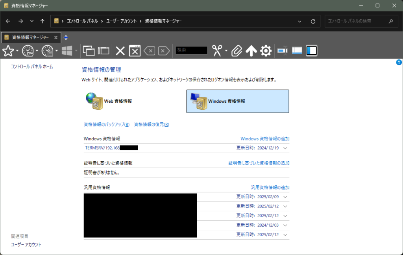
Task: Click the 資格情報の管理 heading
Action: tap(101, 70)
